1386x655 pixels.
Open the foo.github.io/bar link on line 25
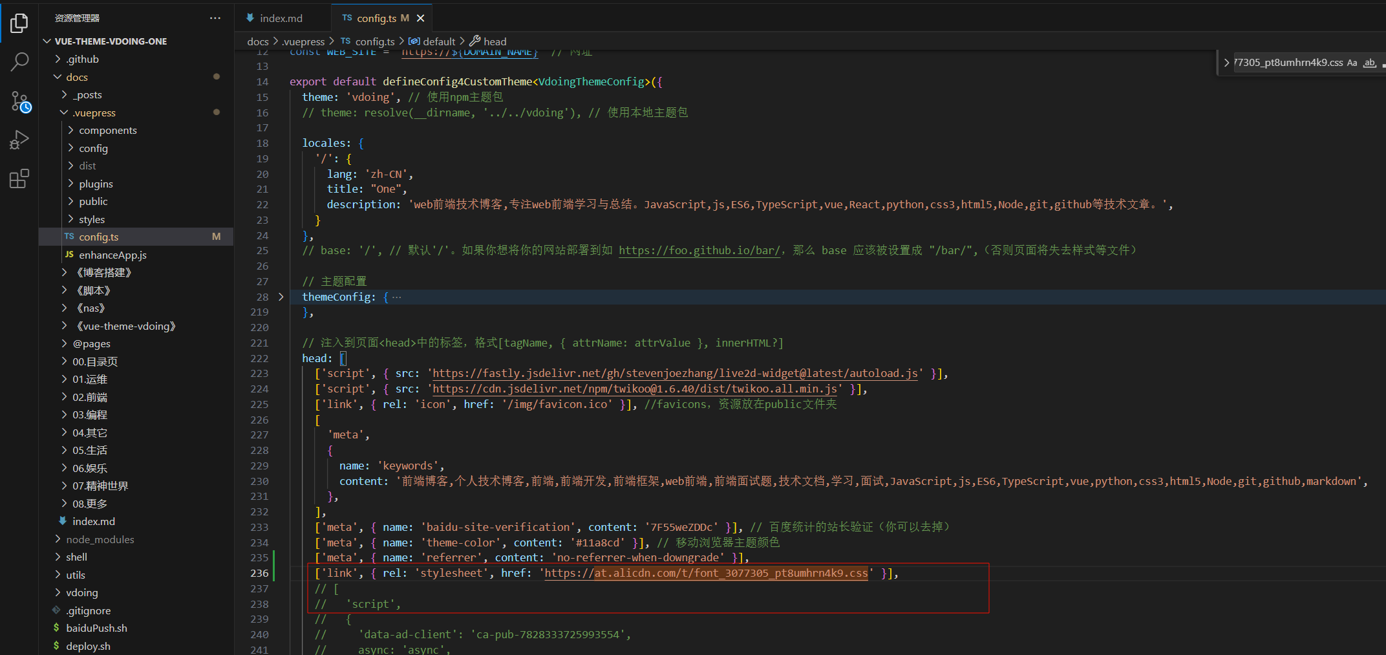(x=699, y=250)
